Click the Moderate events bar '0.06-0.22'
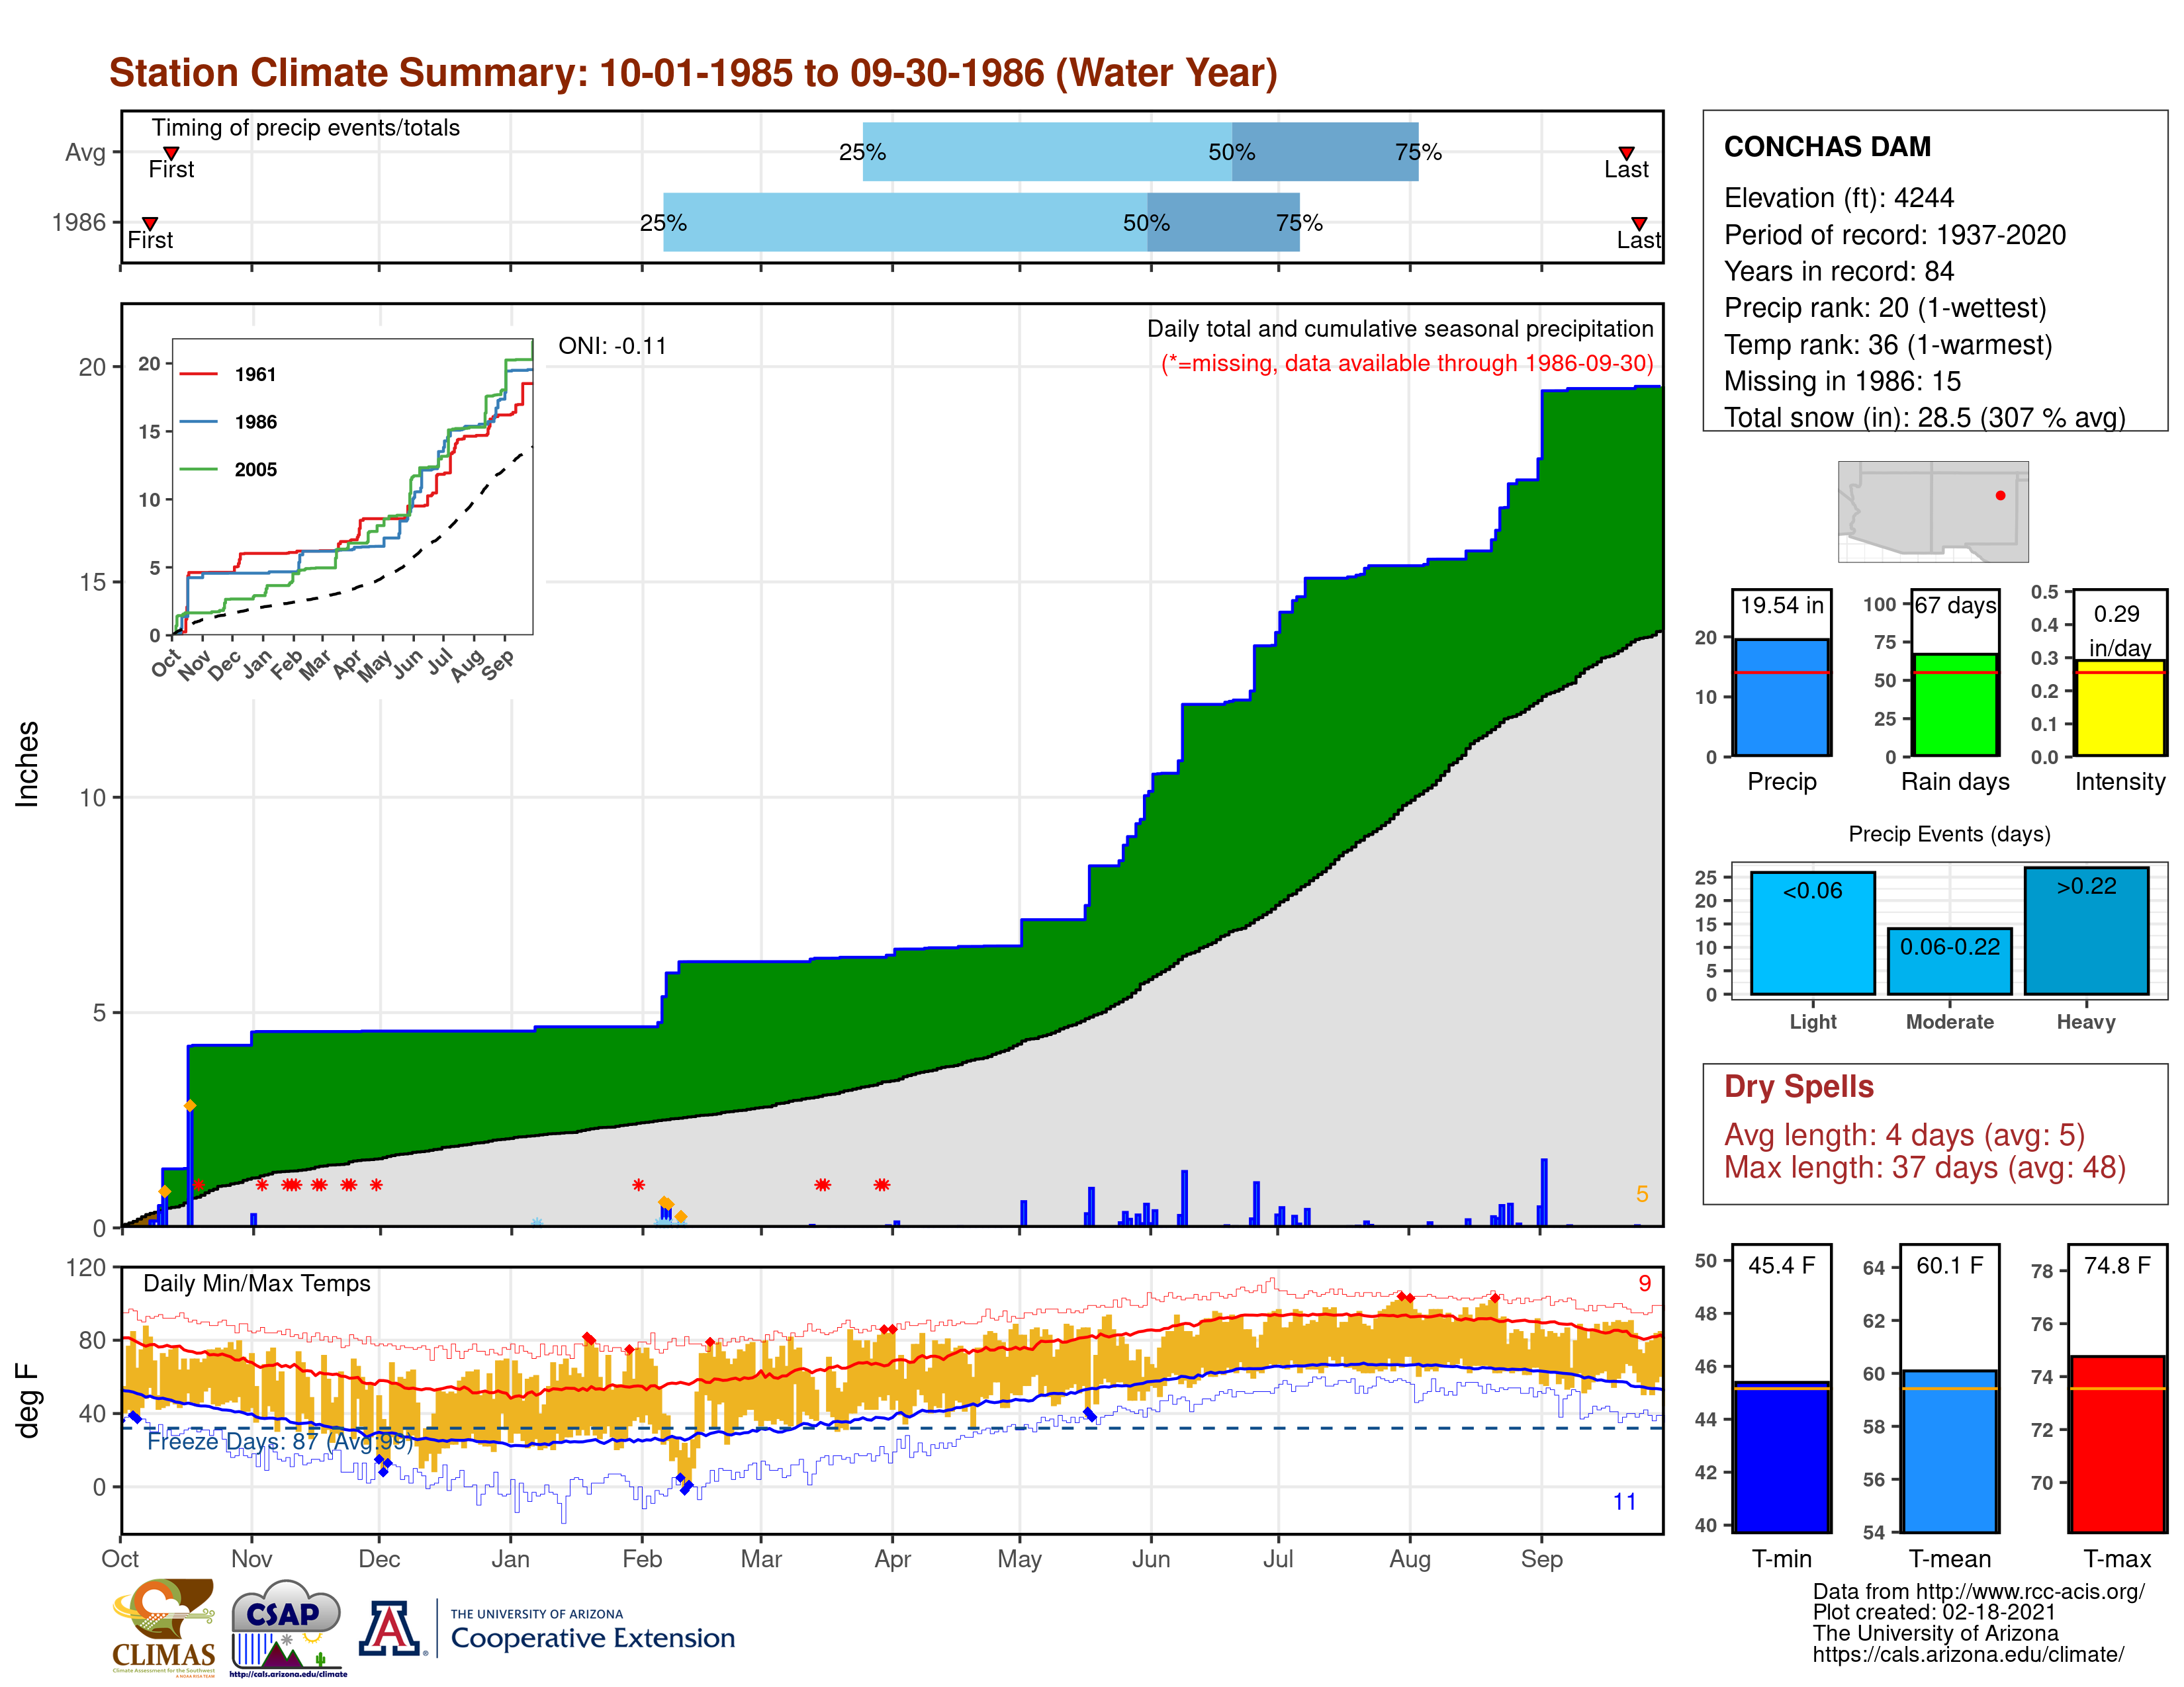Image resolution: width=2184 pixels, height=1687 pixels. click(1949, 961)
